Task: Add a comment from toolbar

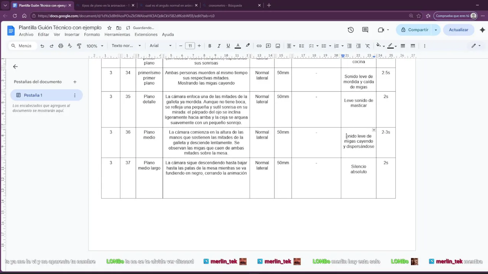Action: [x=268, y=46]
